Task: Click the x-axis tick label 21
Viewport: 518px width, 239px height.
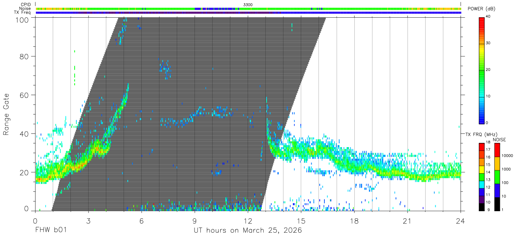Action: click(407, 221)
